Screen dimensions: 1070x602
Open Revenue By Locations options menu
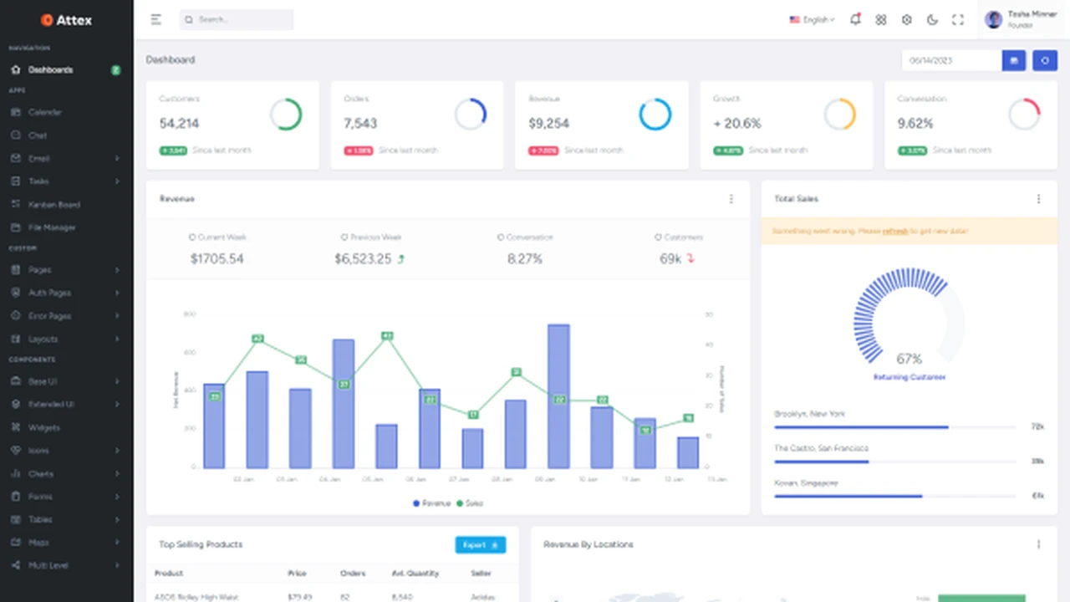[1039, 544]
